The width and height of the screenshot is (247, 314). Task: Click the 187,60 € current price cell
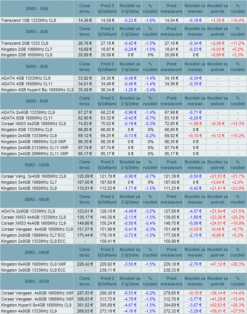pos(85,182)
